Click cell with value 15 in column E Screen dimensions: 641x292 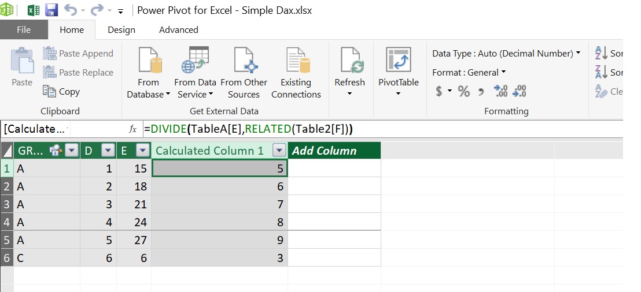tap(134, 168)
